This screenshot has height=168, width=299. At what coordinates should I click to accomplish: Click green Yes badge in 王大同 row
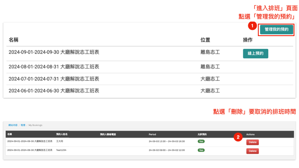(201, 141)
